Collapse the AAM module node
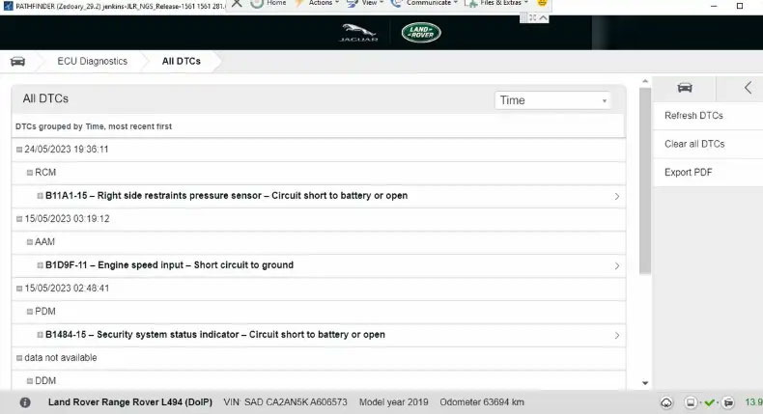This screenshot has height=414, width=763. [x=30, y=242]
